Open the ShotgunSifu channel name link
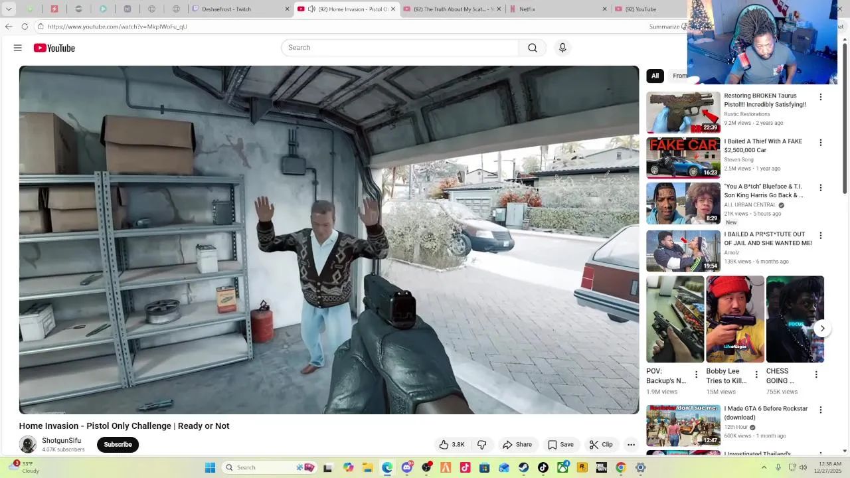850x478 pixels. [62, 441]
